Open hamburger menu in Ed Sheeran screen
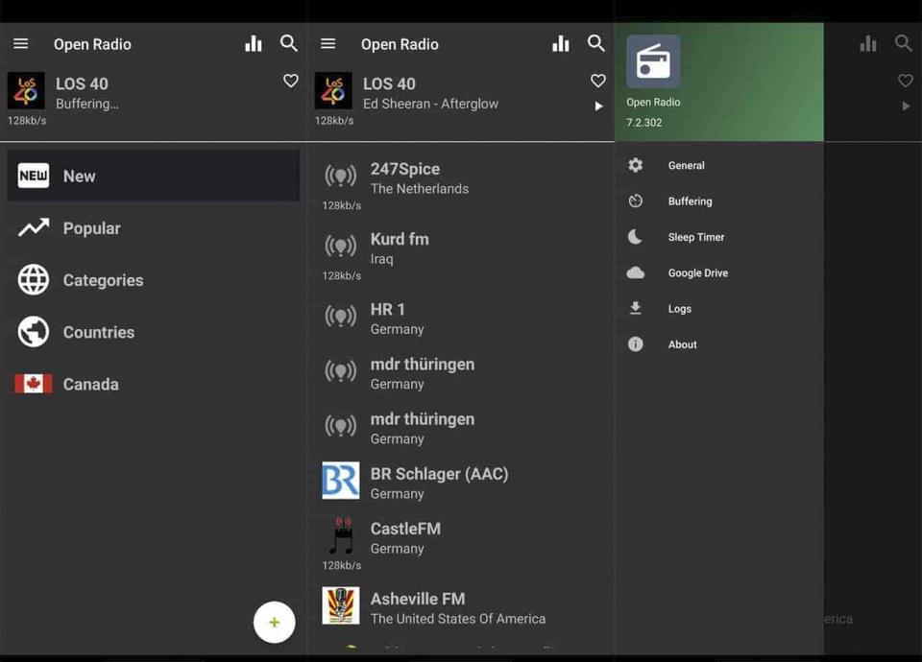 click(328, 43)
